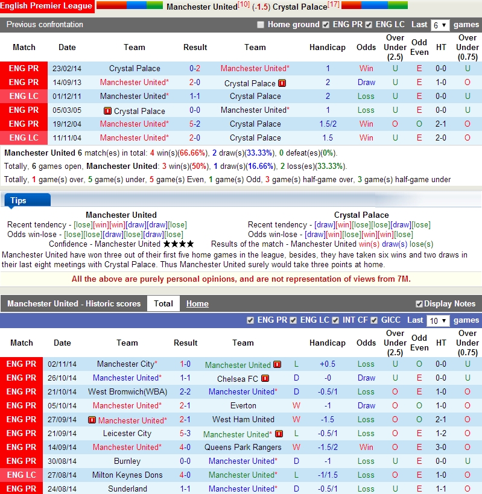Image resolution: width=482 pixels, height=494 pixels.
Task: Click the Handicap column header in first table
Action: (x=328, y=47)
